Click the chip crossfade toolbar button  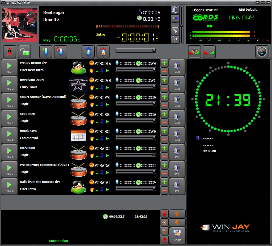click(x=194, y=52)
